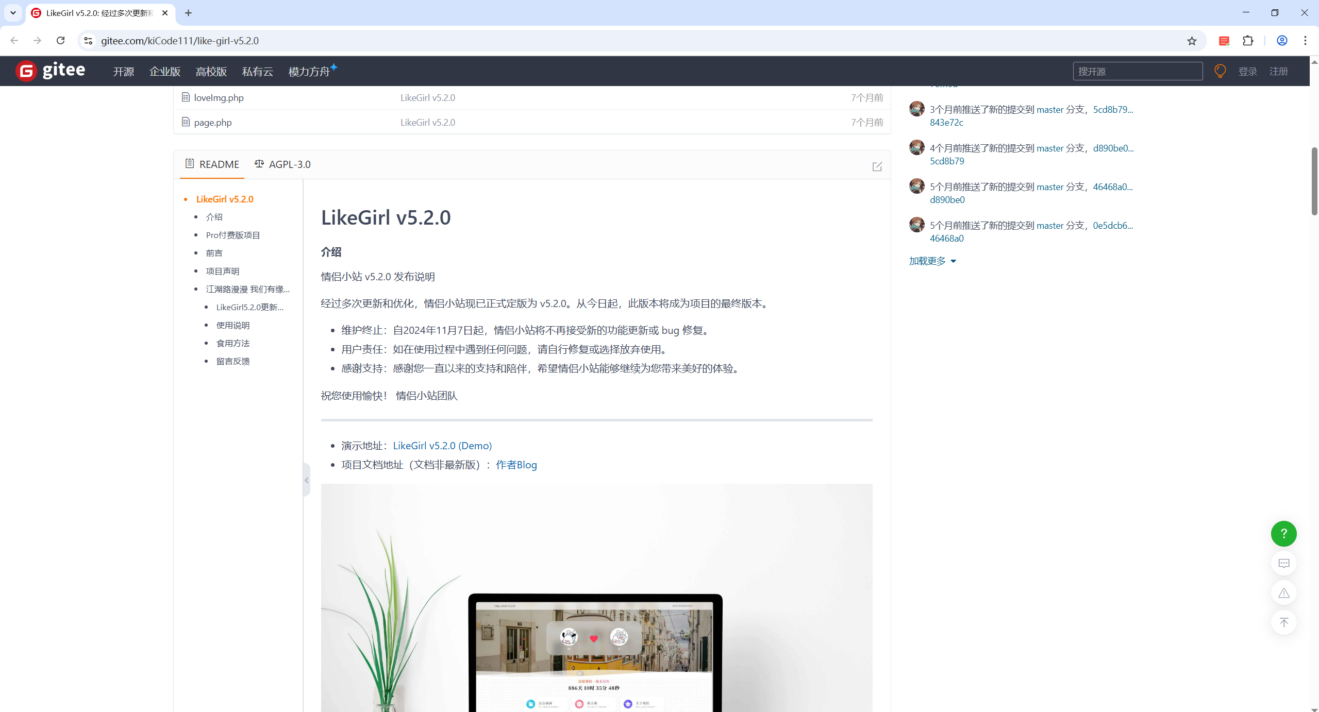Click the forward navigation arrow
The height and width of the screenshot is (712, 1319).
(37, 40)
